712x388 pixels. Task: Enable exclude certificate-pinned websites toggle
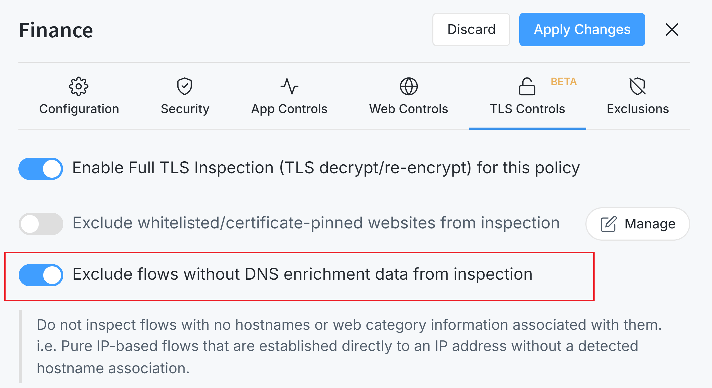click(41, 224)
